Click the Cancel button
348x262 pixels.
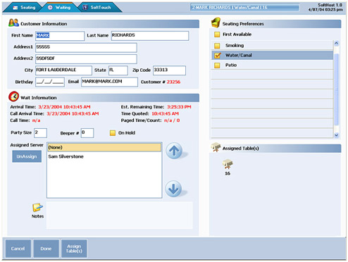point(18,249)
